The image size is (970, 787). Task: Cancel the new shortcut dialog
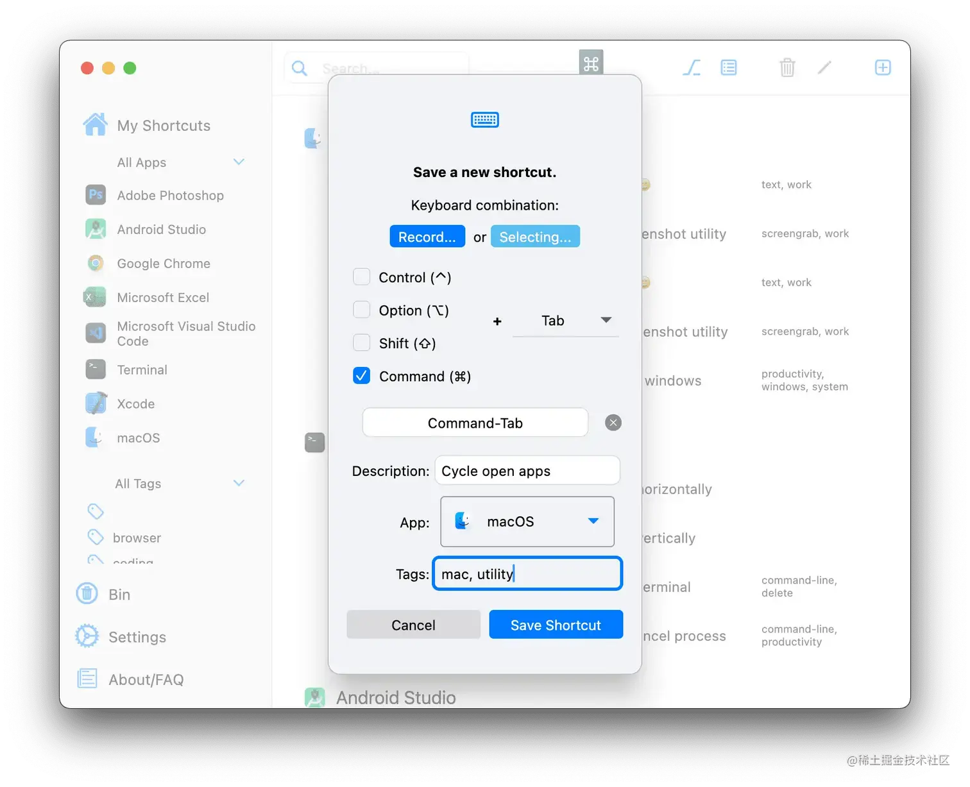[413, 625]
